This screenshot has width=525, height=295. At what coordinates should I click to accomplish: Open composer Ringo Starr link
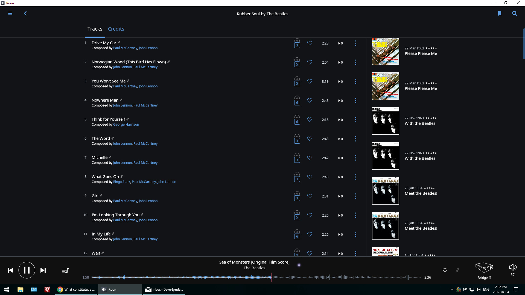122,182
